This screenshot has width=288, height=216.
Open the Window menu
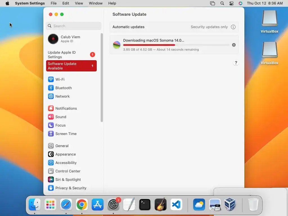point(96,3)
